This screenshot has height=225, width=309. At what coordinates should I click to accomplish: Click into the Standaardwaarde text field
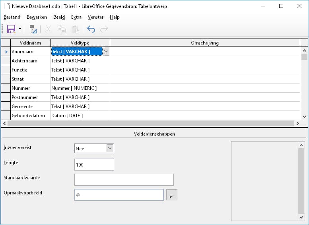click(x=124, y=180)
